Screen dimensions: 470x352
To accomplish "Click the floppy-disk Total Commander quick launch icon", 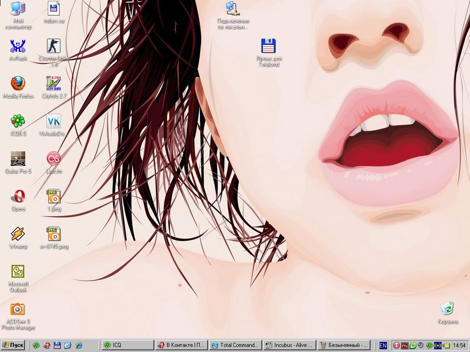I will (57, 346).
